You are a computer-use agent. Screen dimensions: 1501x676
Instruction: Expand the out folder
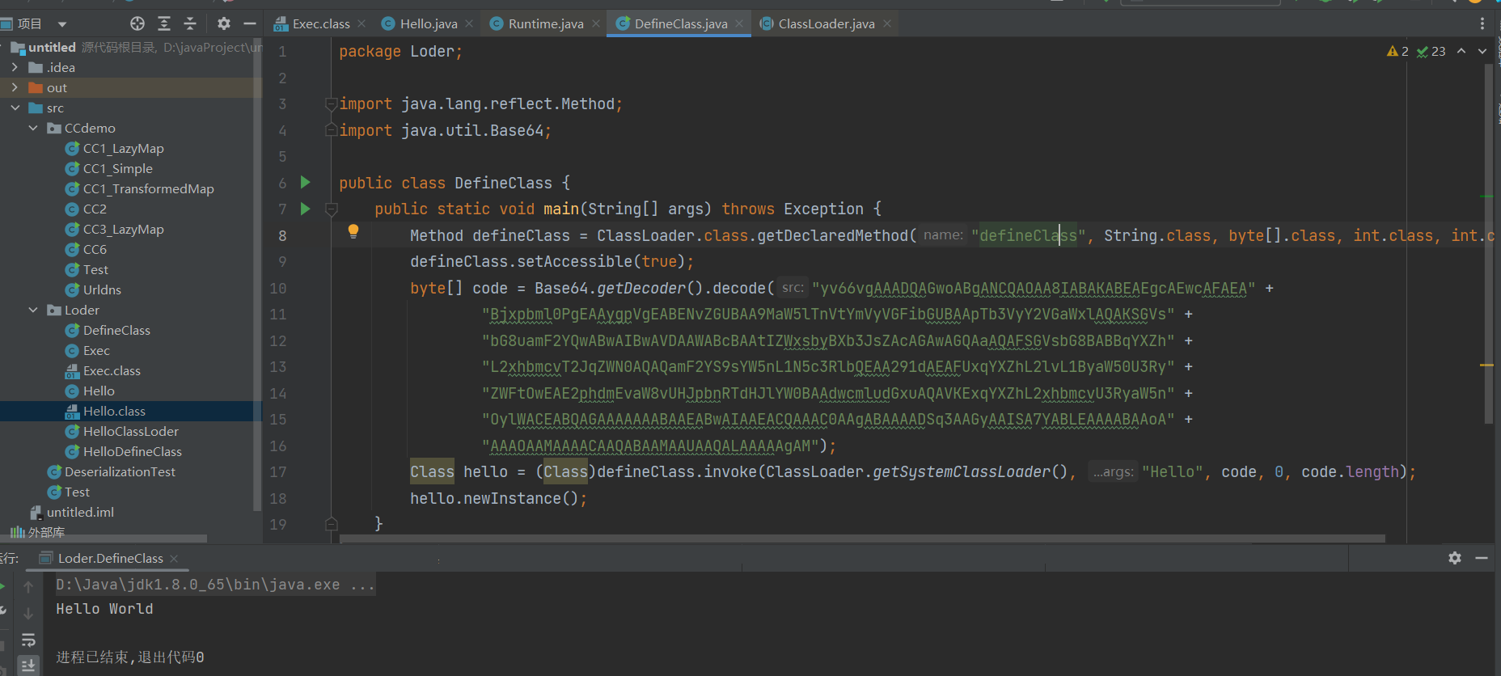click(15, 87)
